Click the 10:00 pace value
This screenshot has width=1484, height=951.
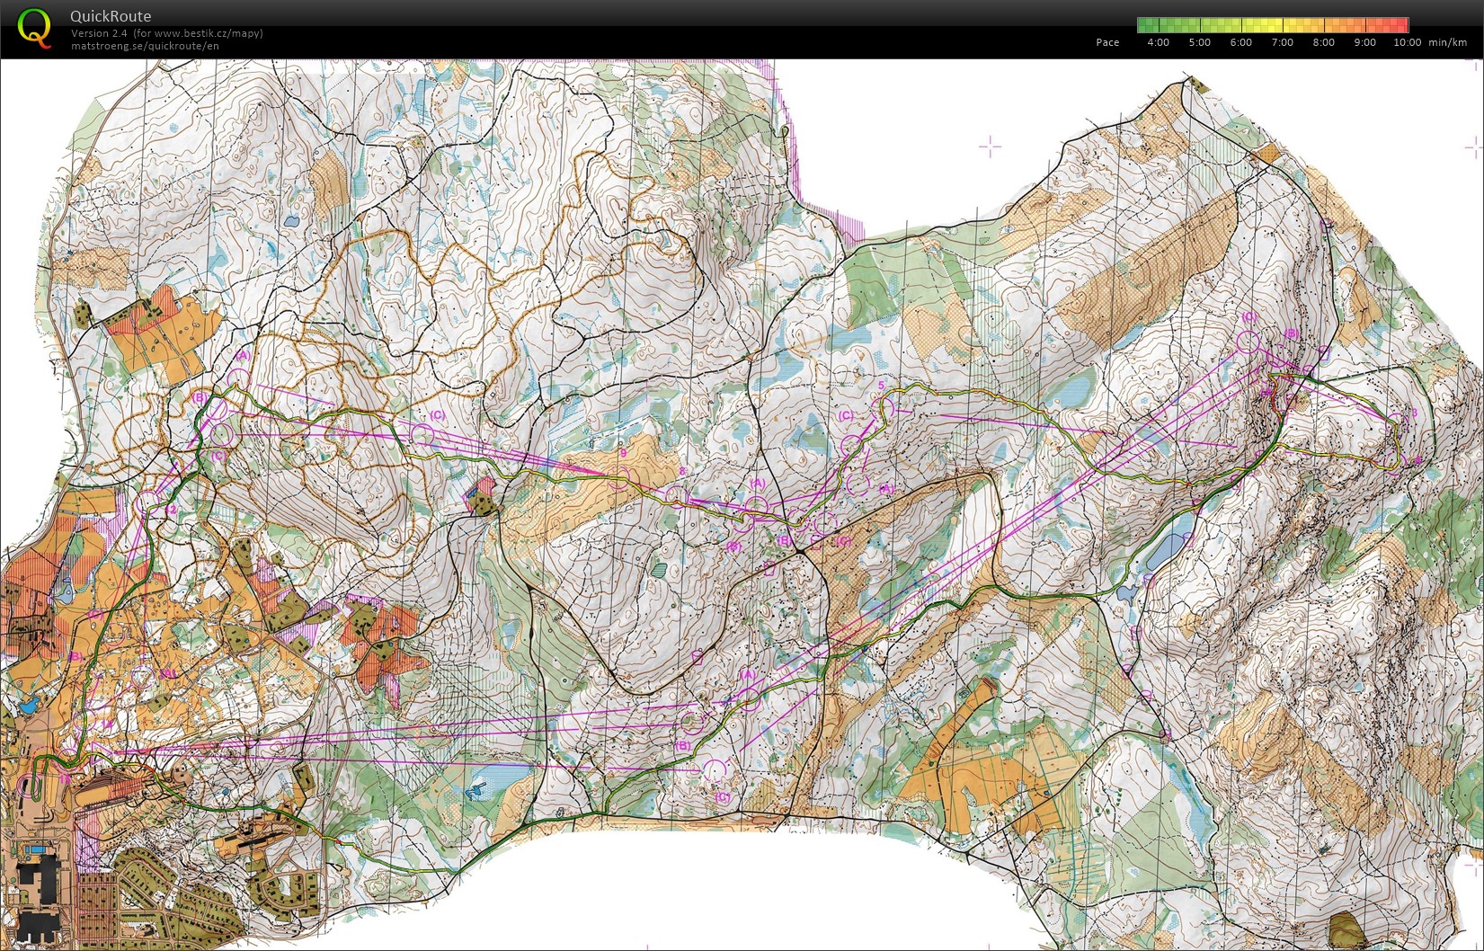tap(1407, 42)
